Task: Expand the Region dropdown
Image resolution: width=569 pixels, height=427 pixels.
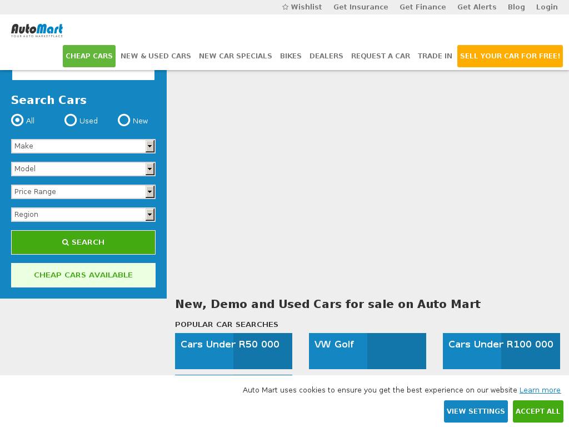Action: (x=83, y=215)
